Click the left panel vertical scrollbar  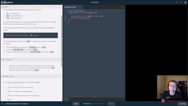(62, 41)
